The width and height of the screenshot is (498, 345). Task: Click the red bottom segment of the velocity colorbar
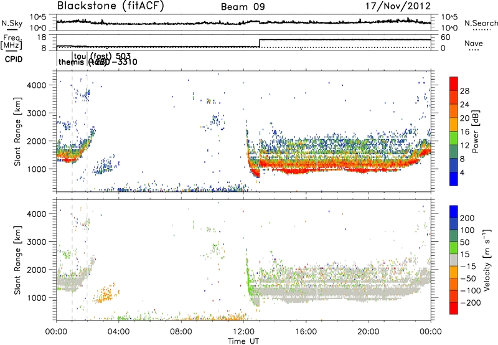coord(454,308)
